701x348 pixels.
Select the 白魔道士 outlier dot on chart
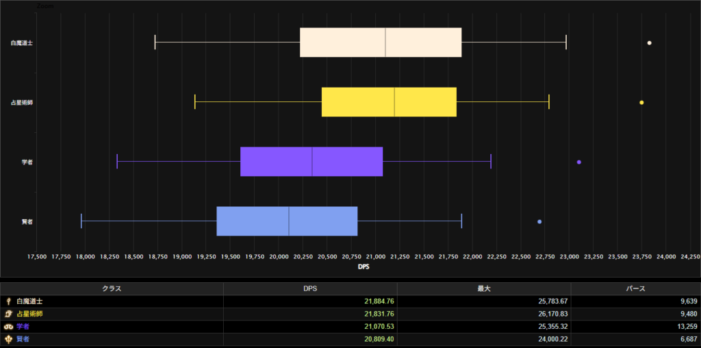[x=649, y=43]
